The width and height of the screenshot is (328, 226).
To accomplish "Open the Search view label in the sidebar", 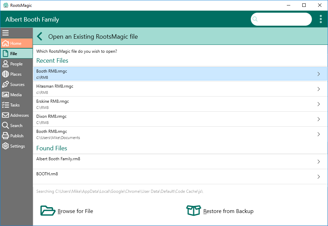I will [x=16, y=126].
